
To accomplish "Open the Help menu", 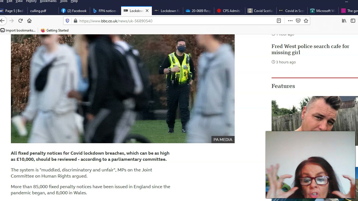I will click(74, 1).
